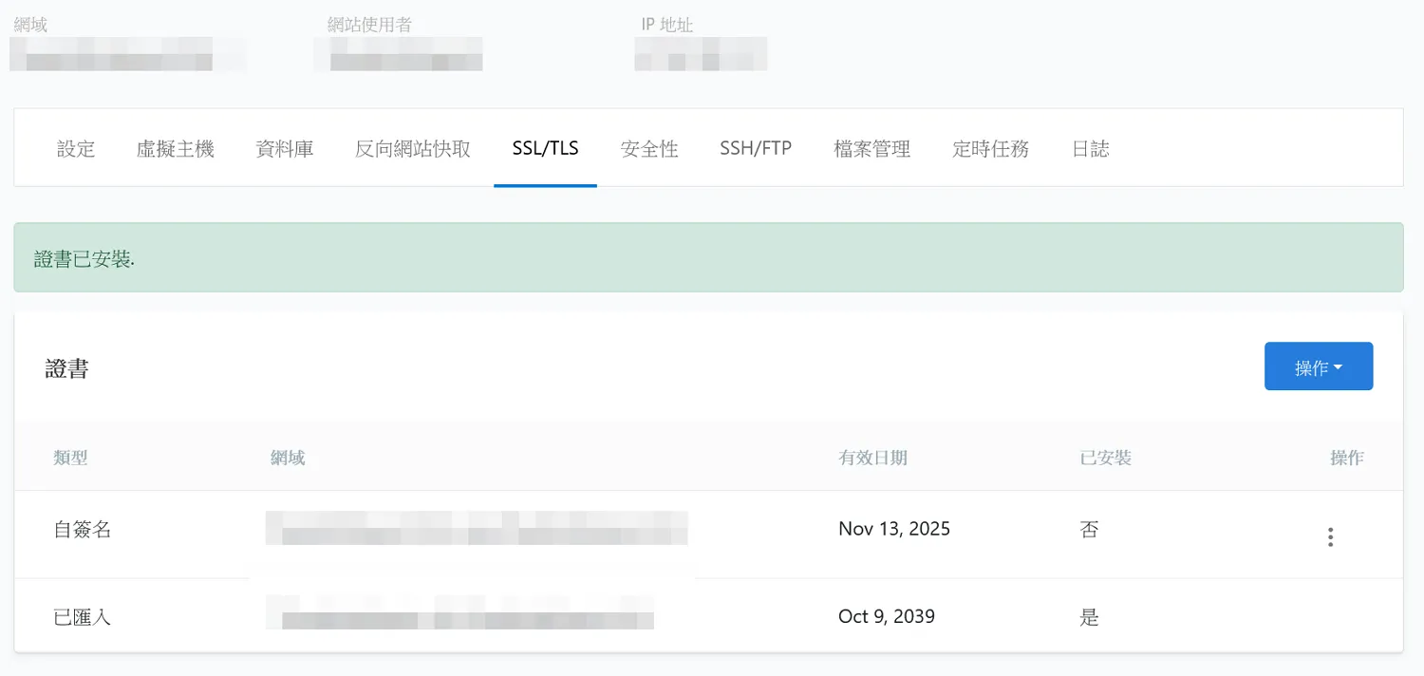Go to the 定時任務 tab
Viewport: 1424px width, 676px height.
click(x=990, y=149)
